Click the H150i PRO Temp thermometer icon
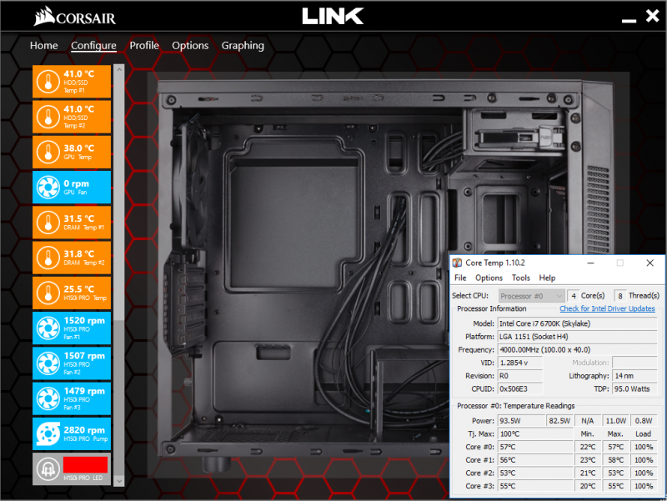This screenshot has height=501, width=667. [x=48, y=293]
